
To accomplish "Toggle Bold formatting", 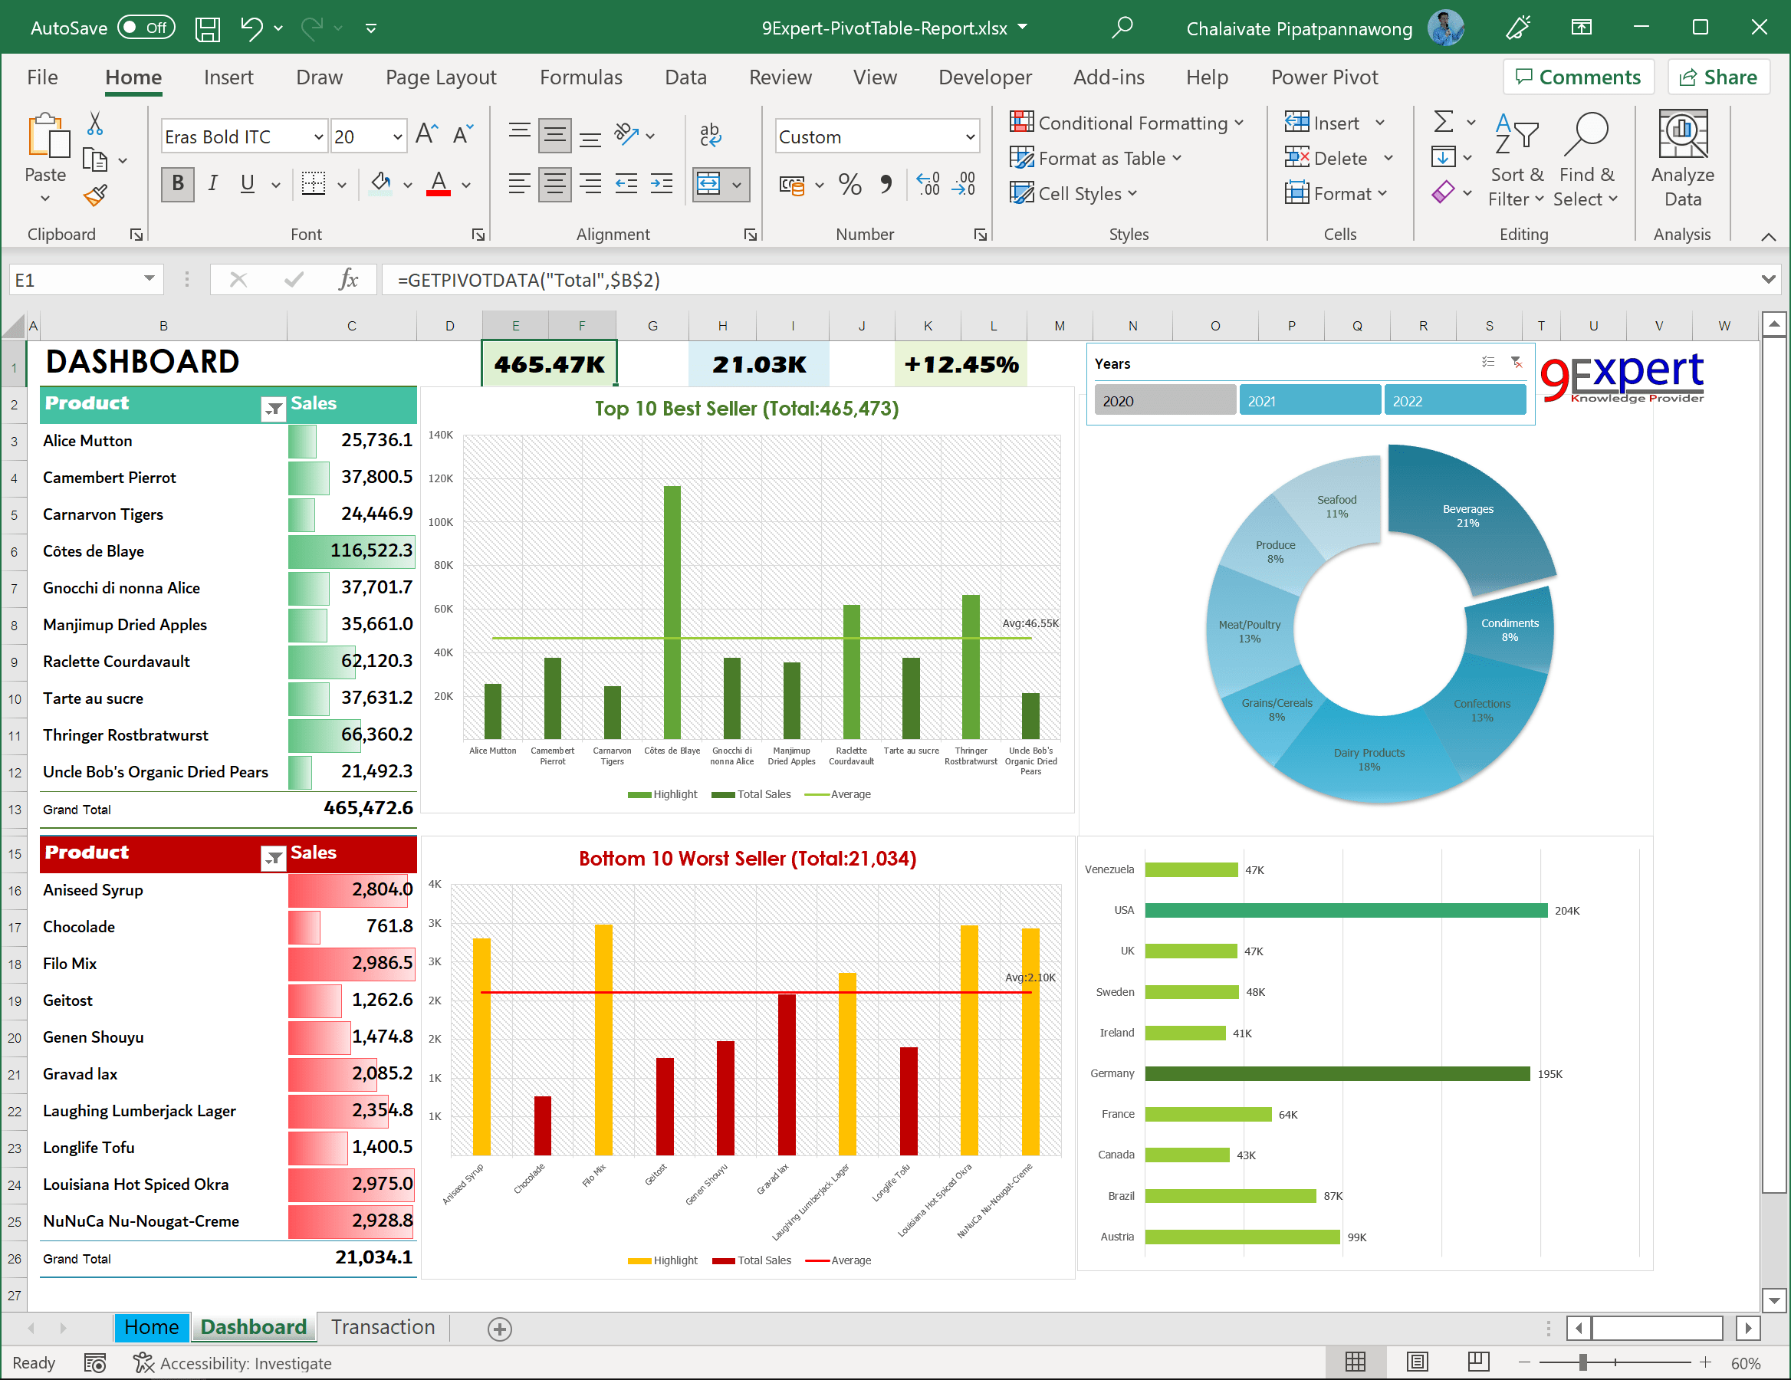I will (176, 184).
